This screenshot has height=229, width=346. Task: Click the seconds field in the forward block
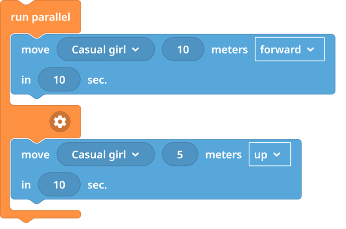[59, 80]
